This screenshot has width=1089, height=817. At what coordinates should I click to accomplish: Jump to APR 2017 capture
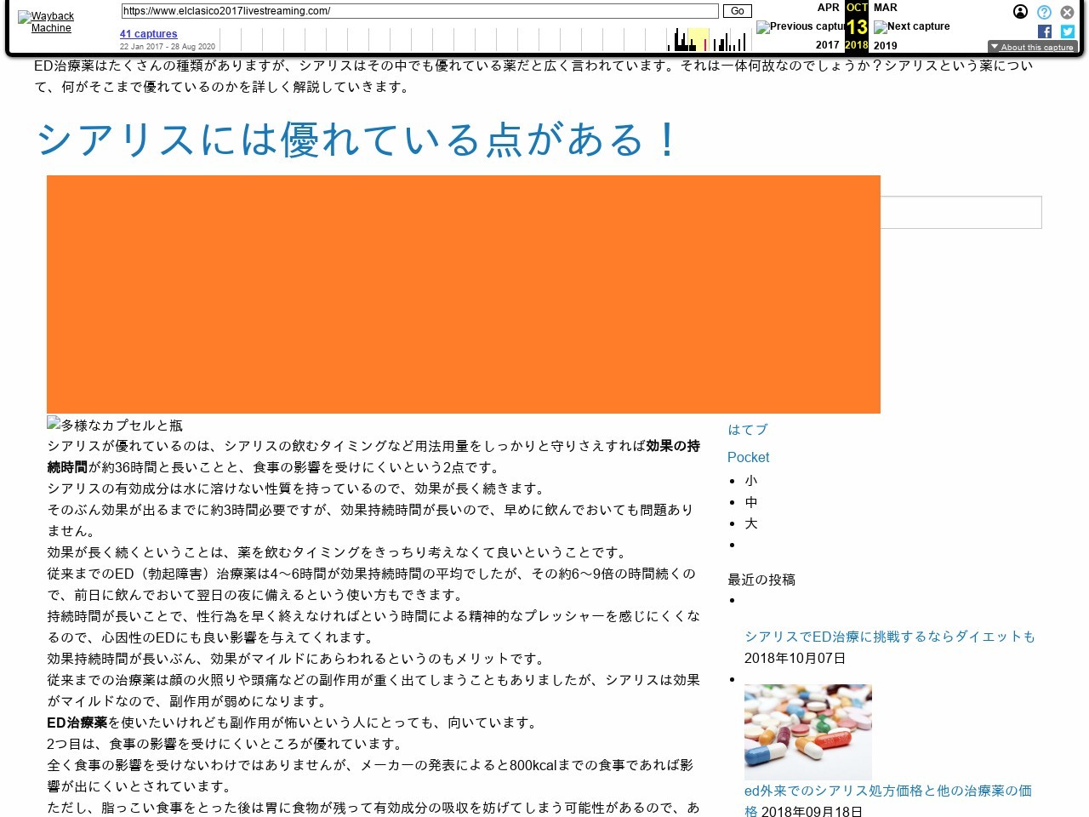coord(827,8)
